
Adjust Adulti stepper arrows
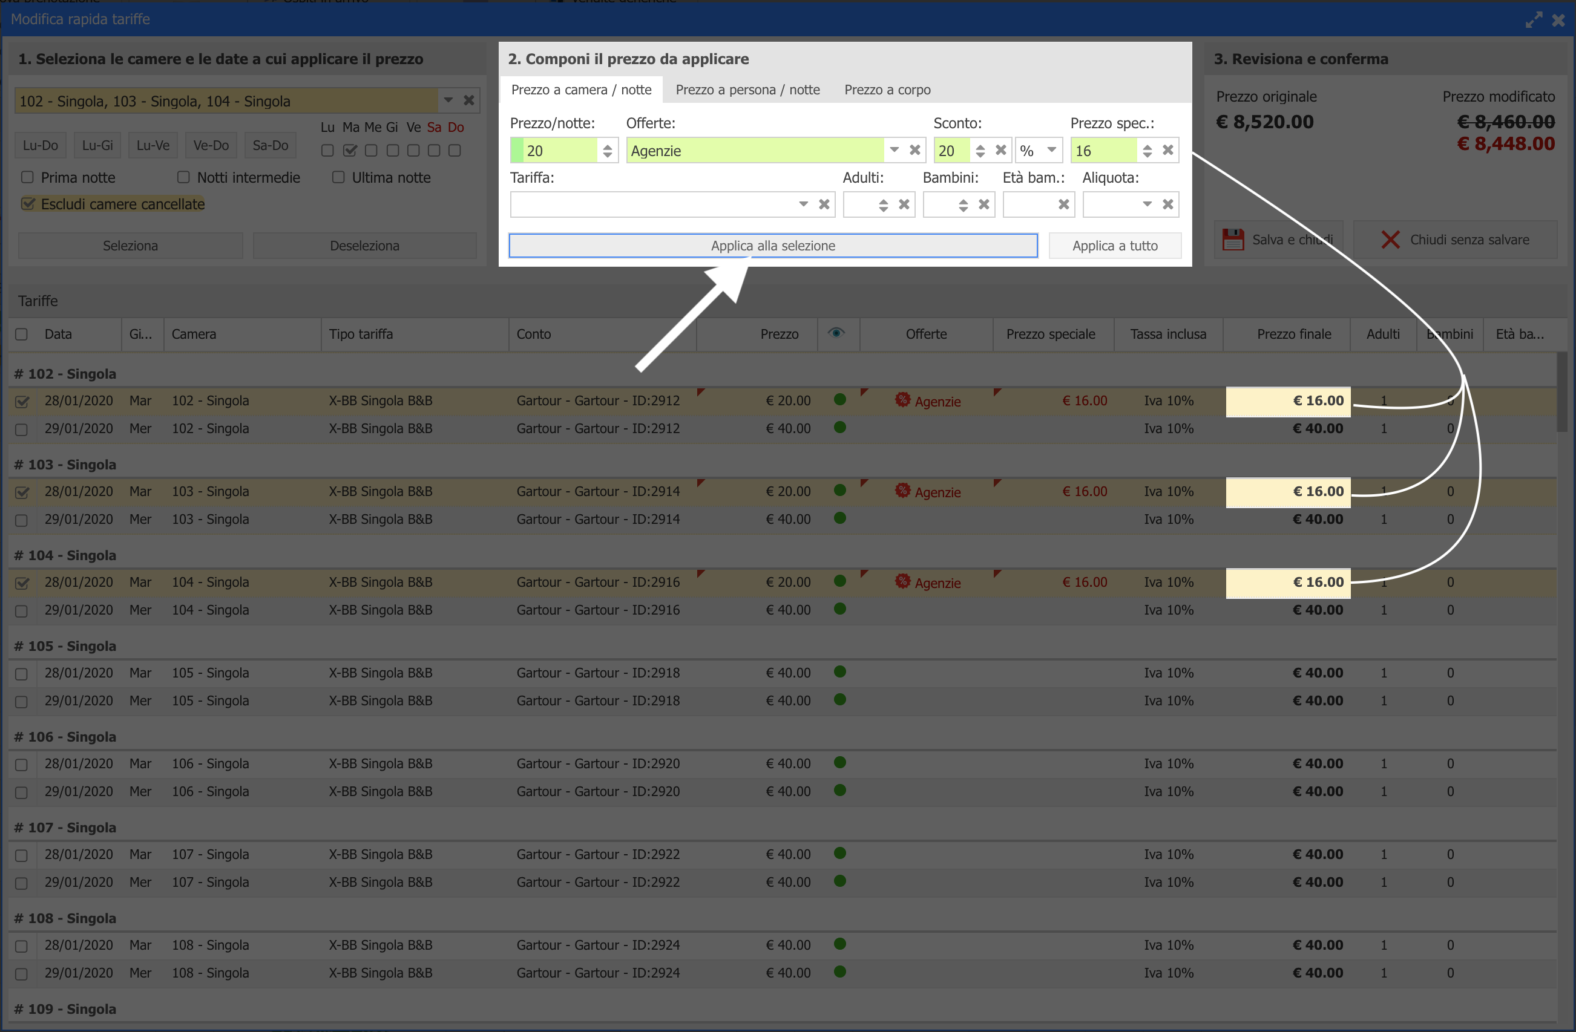(884, 205)
